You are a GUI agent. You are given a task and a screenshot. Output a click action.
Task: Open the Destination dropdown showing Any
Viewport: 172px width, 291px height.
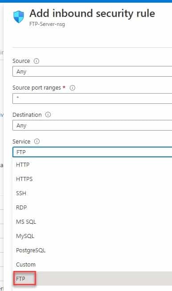(92, 125)
